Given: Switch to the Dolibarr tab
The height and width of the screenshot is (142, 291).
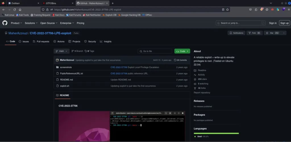Looking at the screenshot, I should coord(24,3).
